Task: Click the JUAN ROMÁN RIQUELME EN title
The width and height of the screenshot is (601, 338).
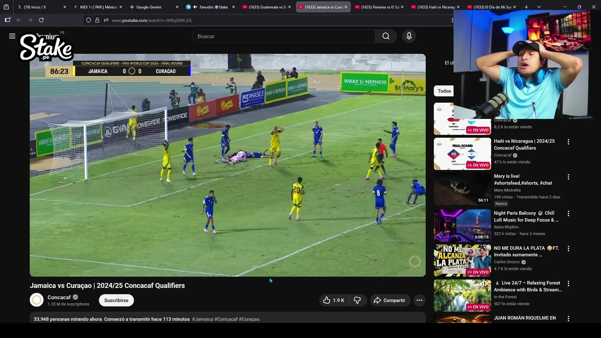Action: 524,318
